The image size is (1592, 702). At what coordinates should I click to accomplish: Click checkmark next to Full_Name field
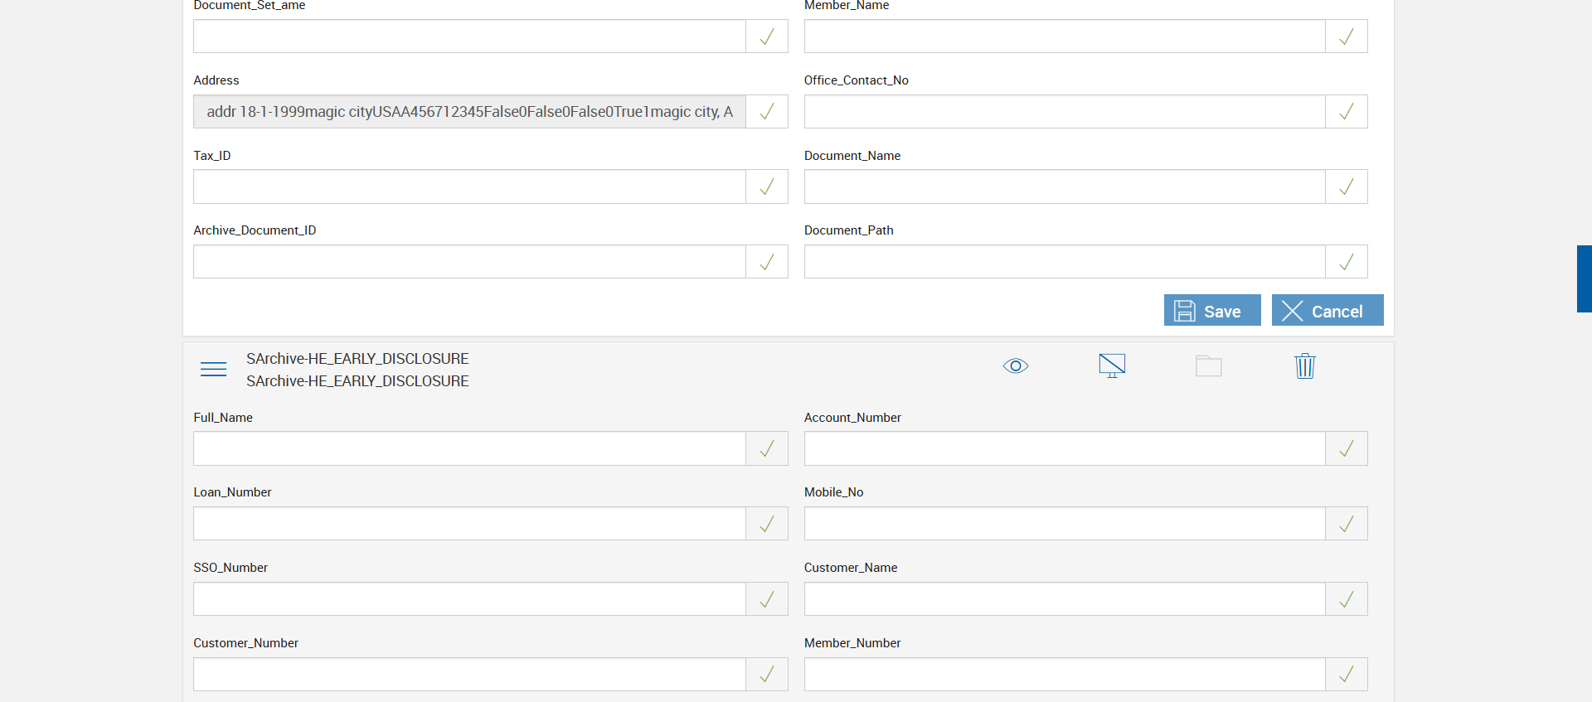(x=767, y=449)
